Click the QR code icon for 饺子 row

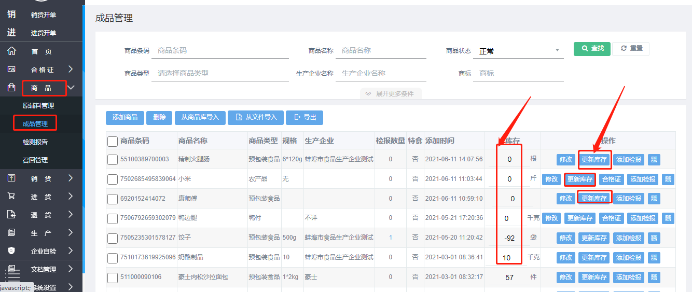pyautogui.click(x=654, y=238)
